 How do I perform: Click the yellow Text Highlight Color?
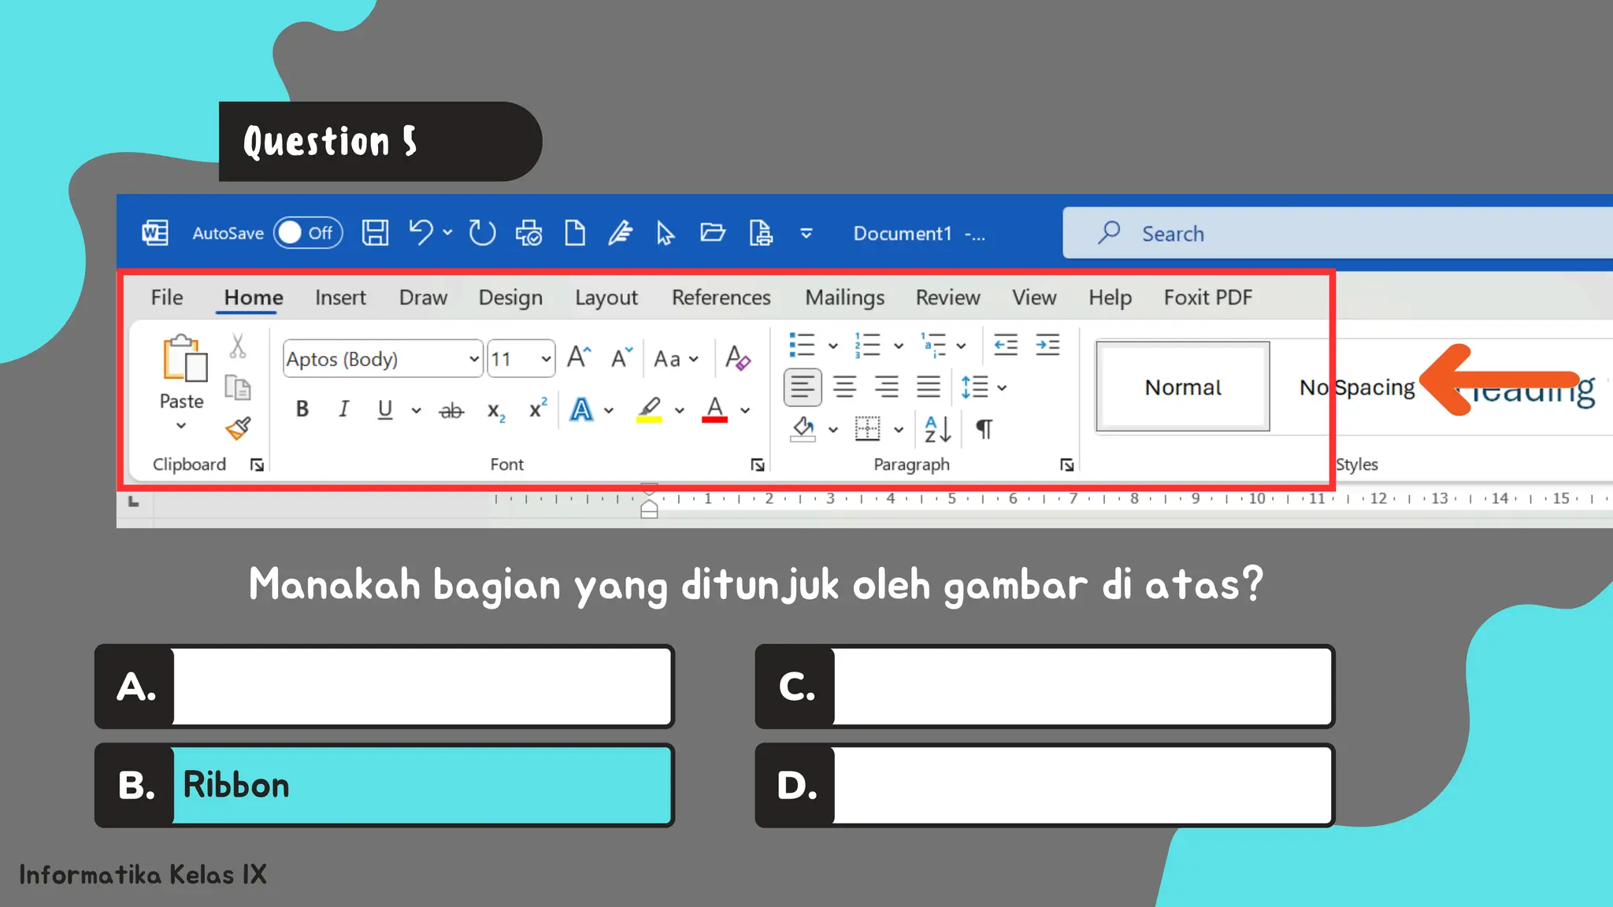click(x=649, y=409)
